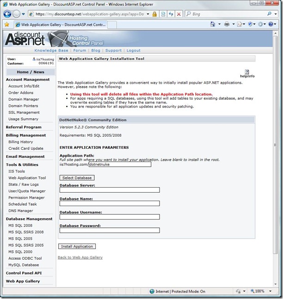Open Usage Summary in sidebar

click(23, 119)
